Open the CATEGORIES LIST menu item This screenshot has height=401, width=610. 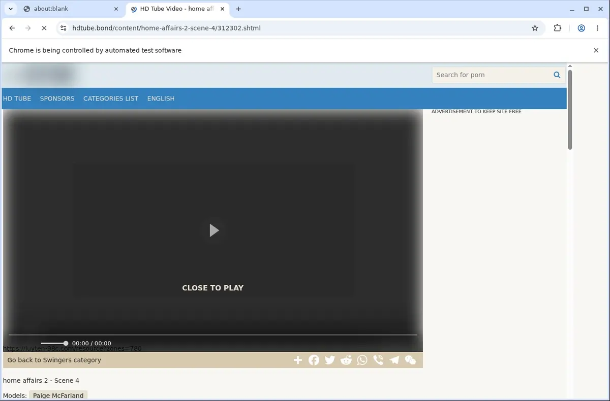[111, 98]
